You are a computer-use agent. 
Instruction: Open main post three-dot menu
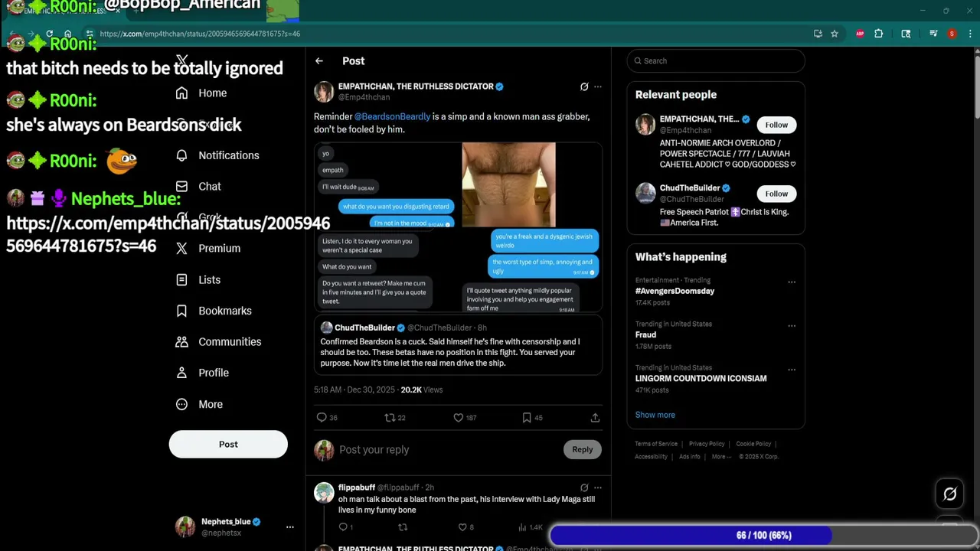[598, 86]
